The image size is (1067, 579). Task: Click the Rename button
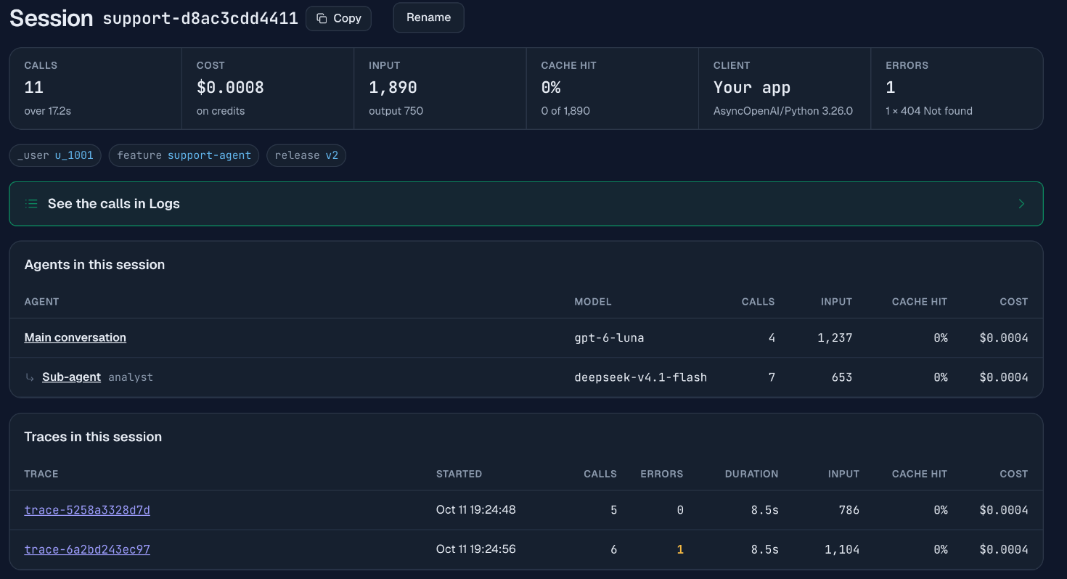pos(428,17)
